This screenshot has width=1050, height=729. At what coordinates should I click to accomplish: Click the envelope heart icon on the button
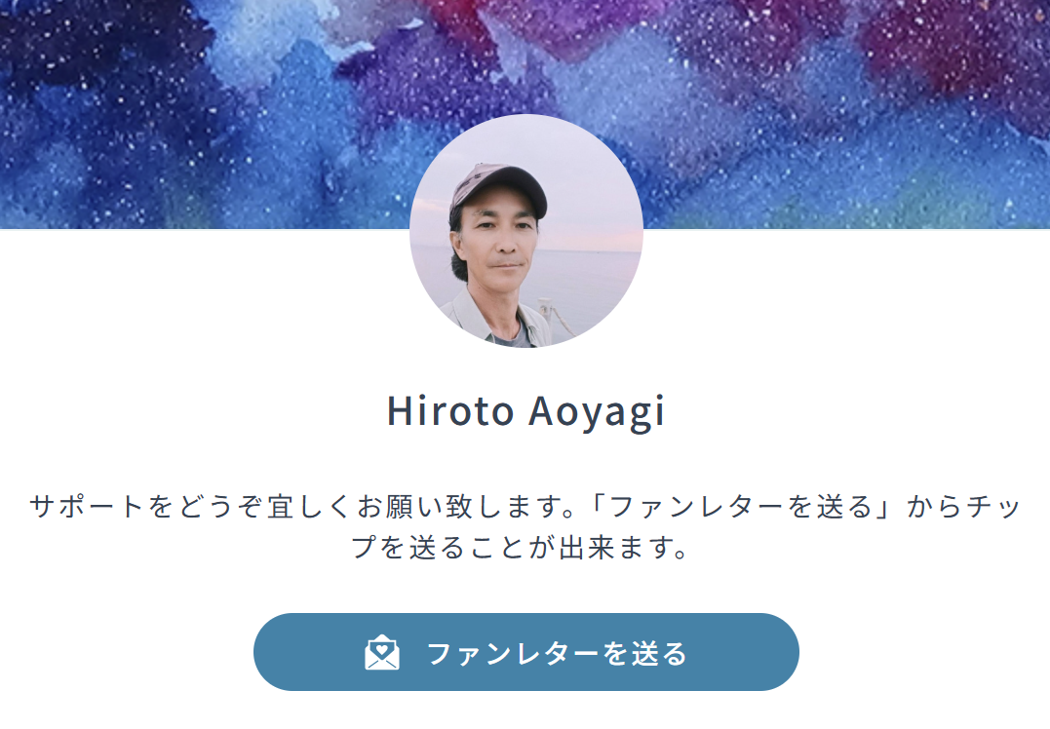point(382,652)
